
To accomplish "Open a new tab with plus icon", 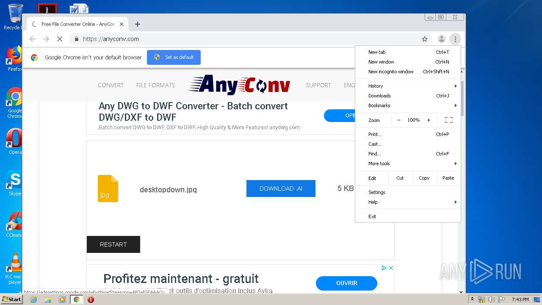I will (x=137, y=24).
